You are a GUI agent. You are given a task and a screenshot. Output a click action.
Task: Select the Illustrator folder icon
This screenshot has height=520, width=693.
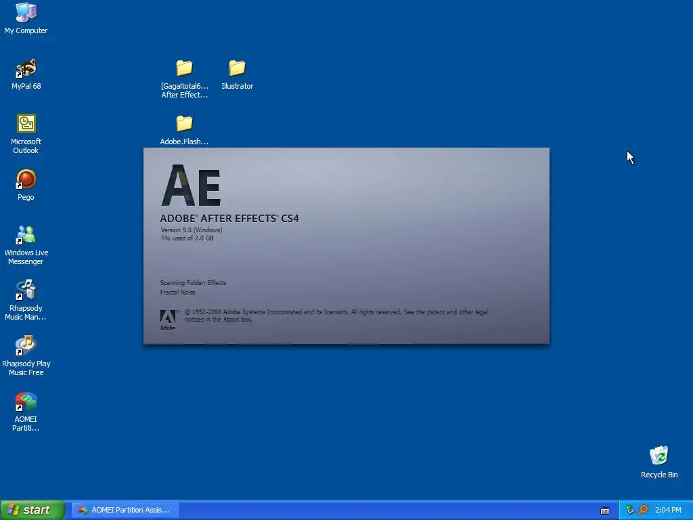click(x=238, y=74)
